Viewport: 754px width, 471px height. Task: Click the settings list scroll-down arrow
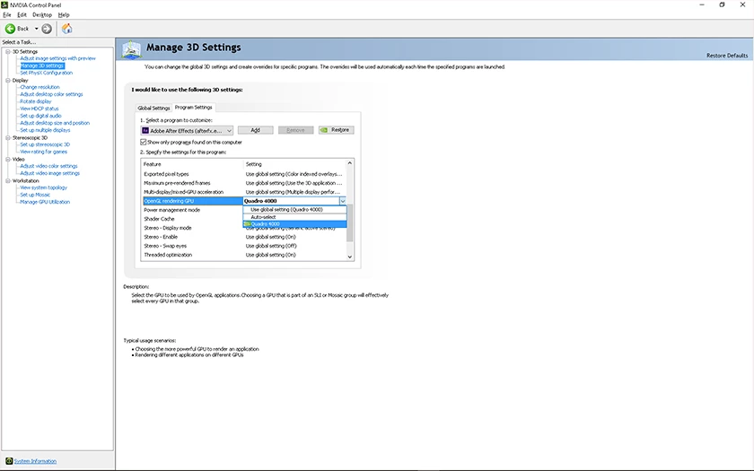349,257
